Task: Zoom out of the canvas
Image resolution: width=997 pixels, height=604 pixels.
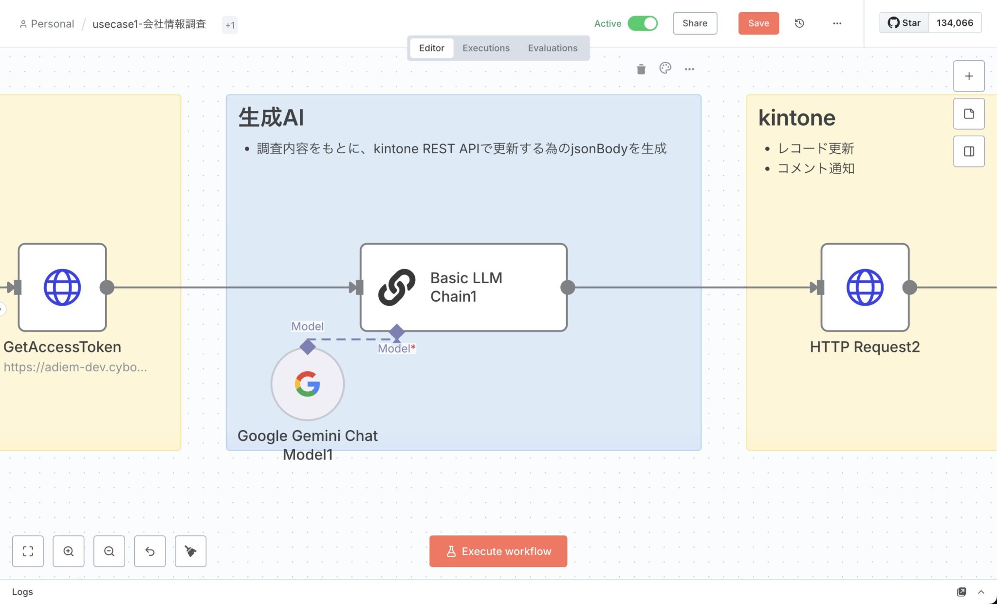Action: coord(109,551)
